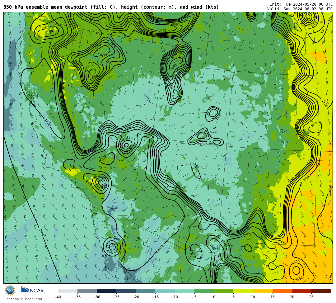Pick the dark navy -30 to -25 colorbar swatch
Viewport: 336px width, 303px height.
coord(107,291)
